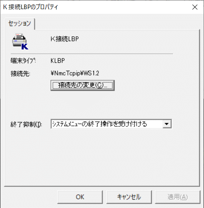Click the K接続LBP name text beside icon
The width and height of the screenshot is (204, 208).
[x=65, y=39]
